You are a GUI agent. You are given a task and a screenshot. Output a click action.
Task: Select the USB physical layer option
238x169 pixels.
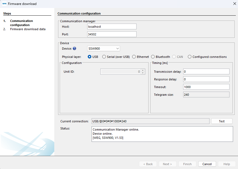[x=90, y=57]
